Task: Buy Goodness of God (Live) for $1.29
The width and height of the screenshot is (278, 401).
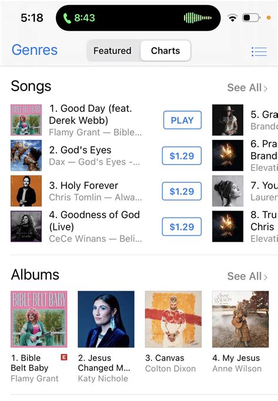Action: click(x=182, y=226)
